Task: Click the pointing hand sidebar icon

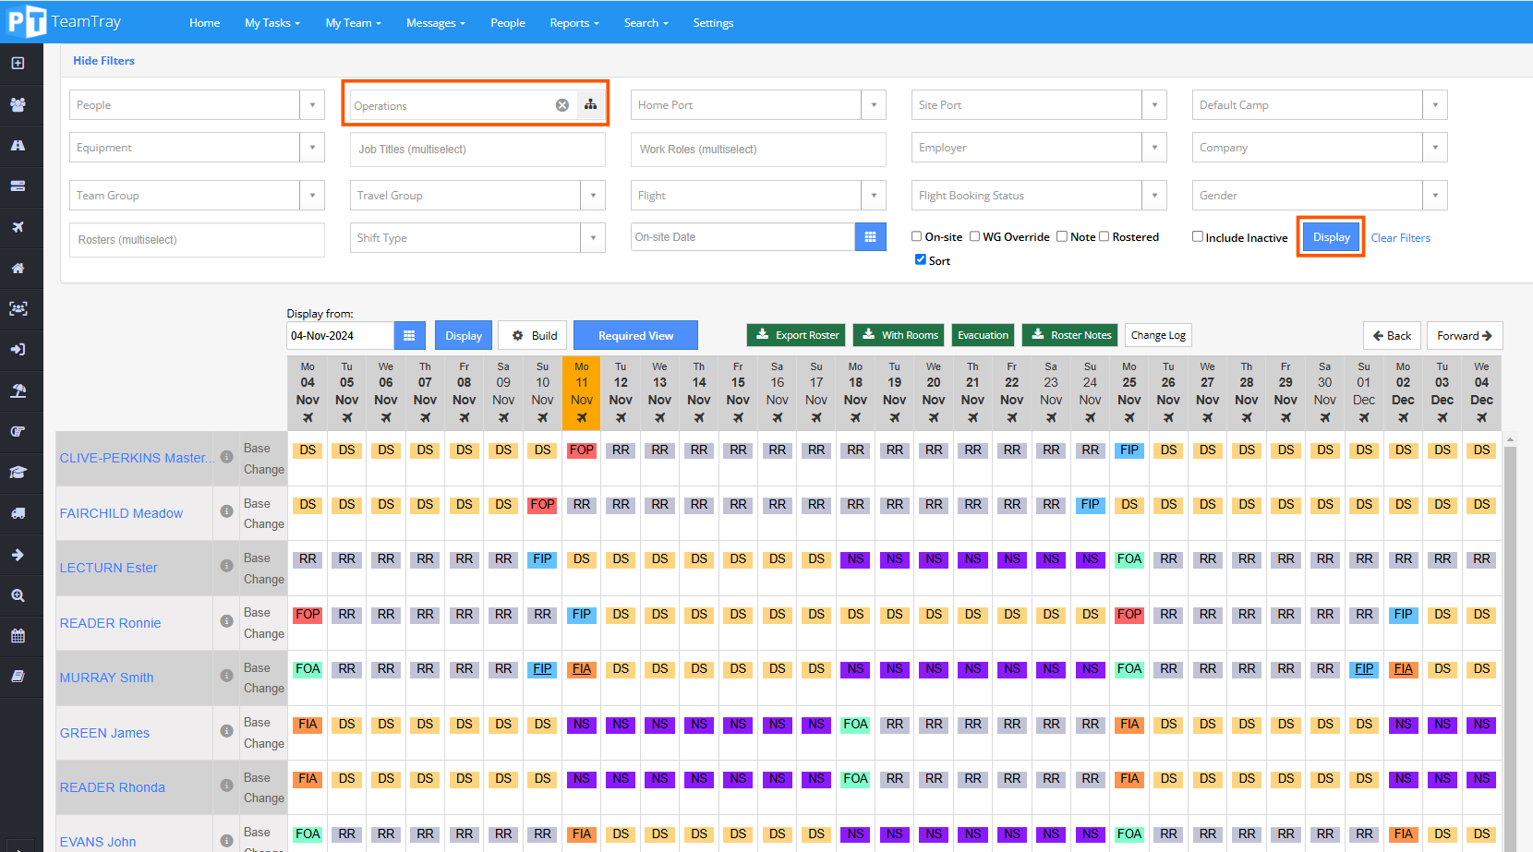Action: (18, 431)
